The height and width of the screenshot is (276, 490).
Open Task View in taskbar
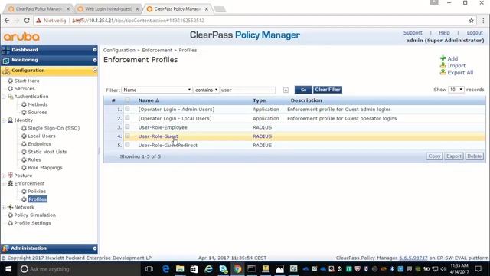point(149,269)
